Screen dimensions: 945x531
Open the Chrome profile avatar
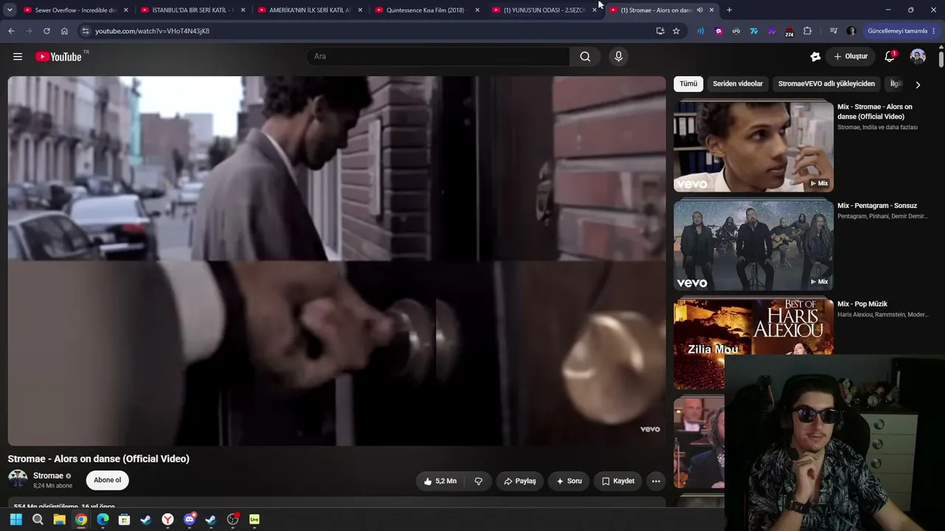pos(851,31)
